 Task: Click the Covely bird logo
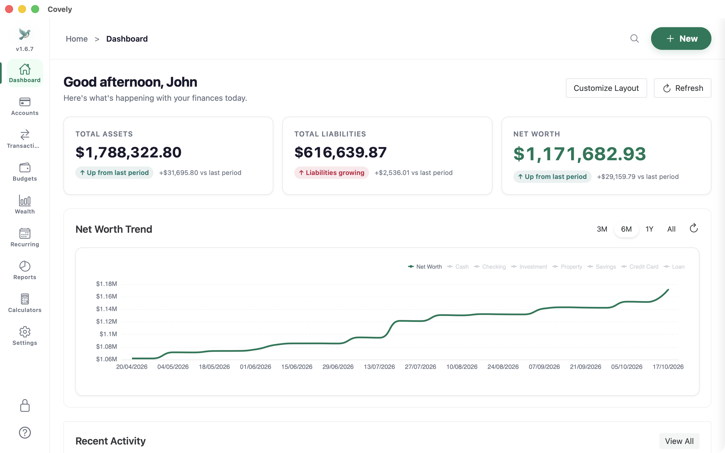point(25,34)
